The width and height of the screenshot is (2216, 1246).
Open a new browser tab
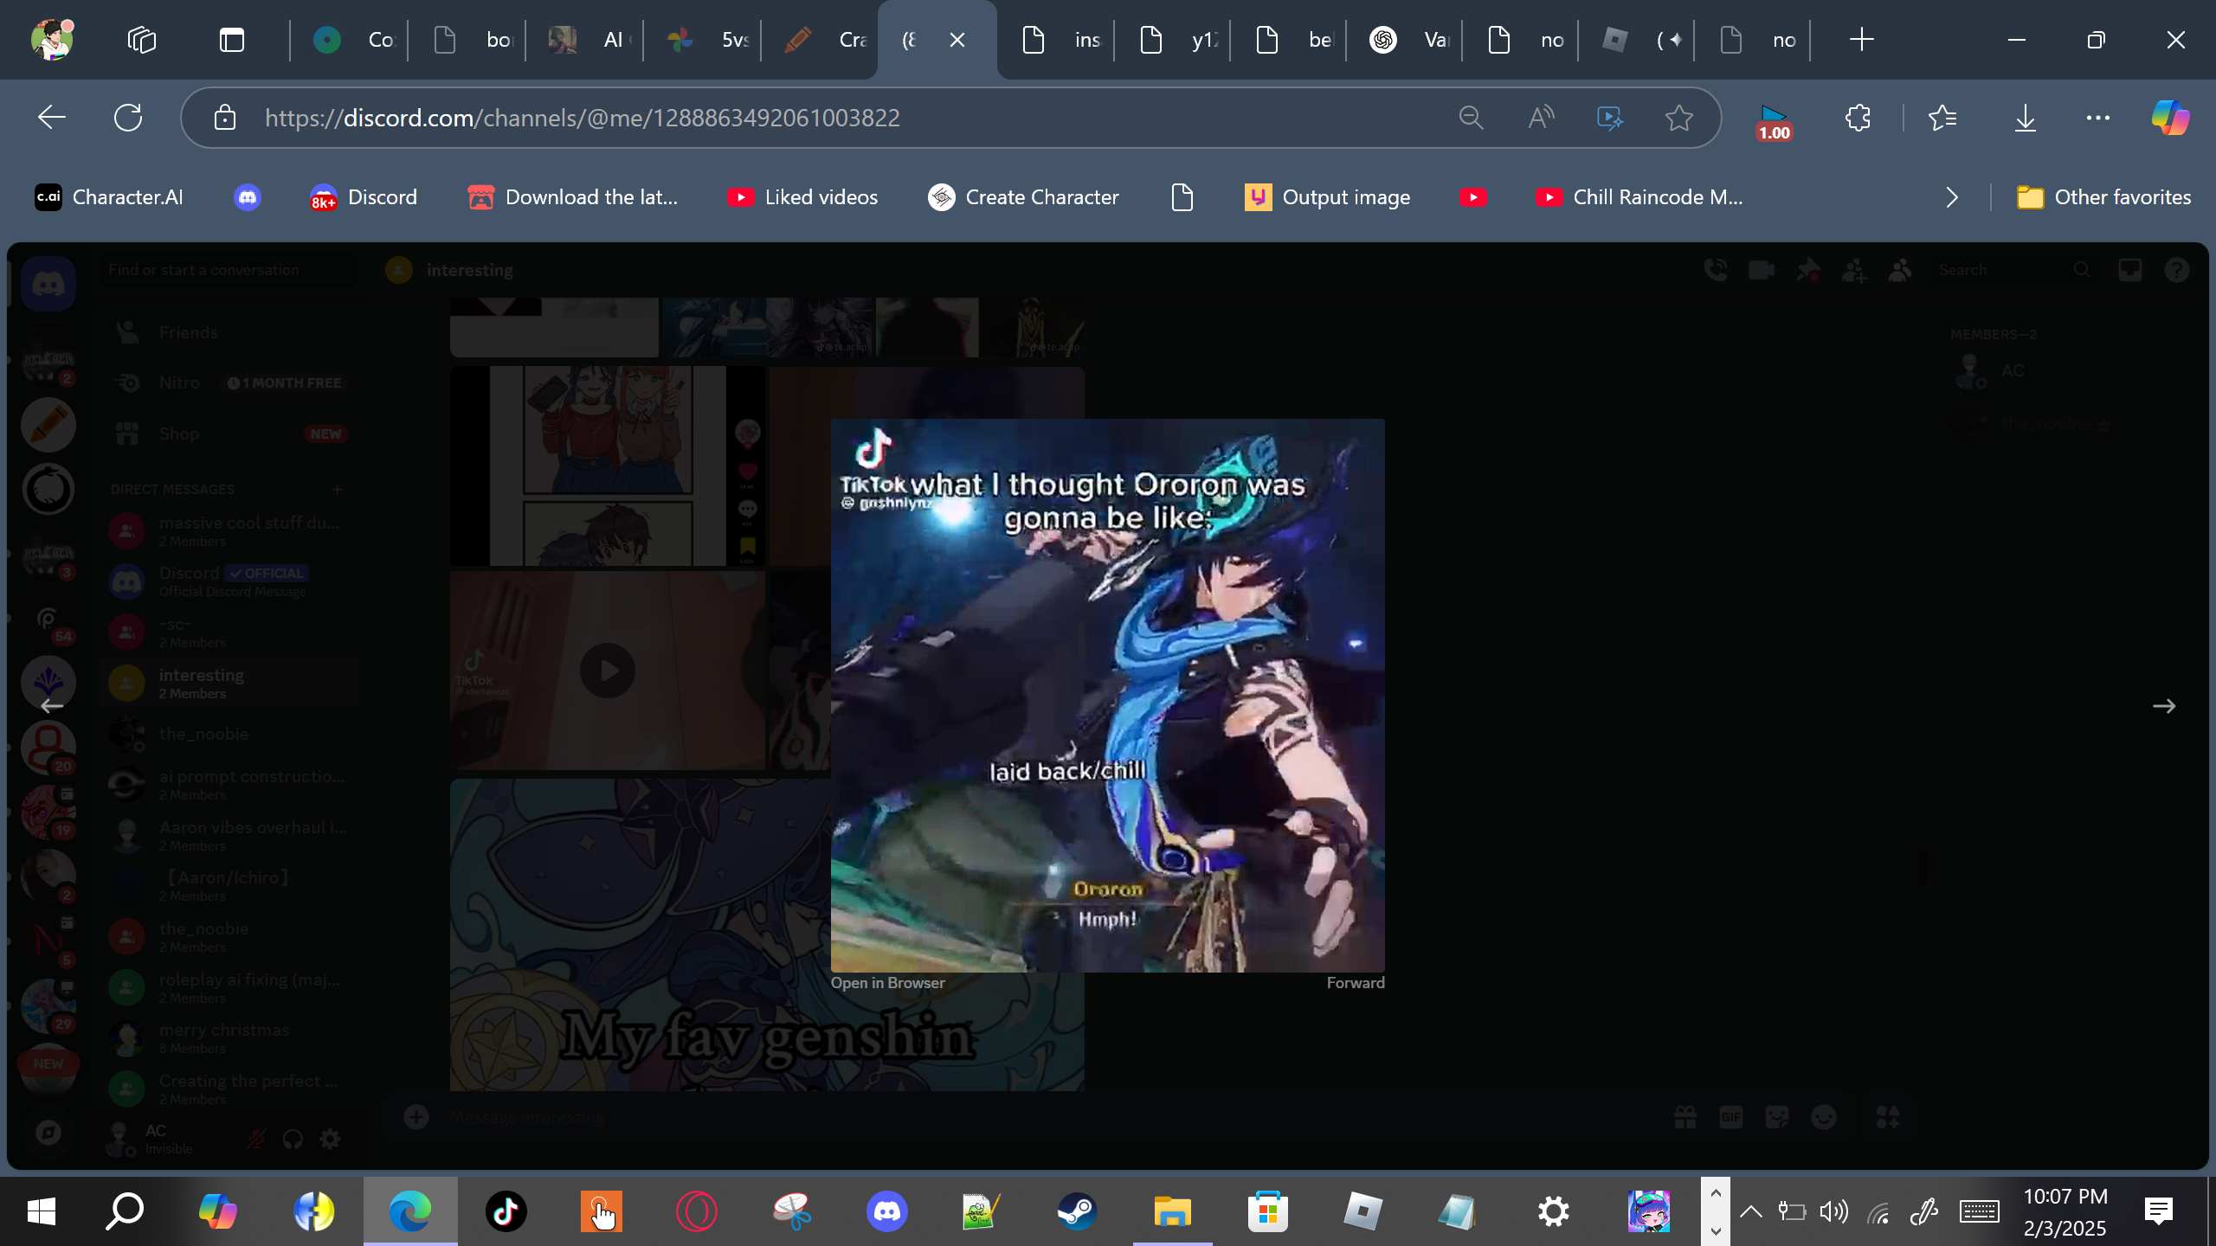point(1861,40)
